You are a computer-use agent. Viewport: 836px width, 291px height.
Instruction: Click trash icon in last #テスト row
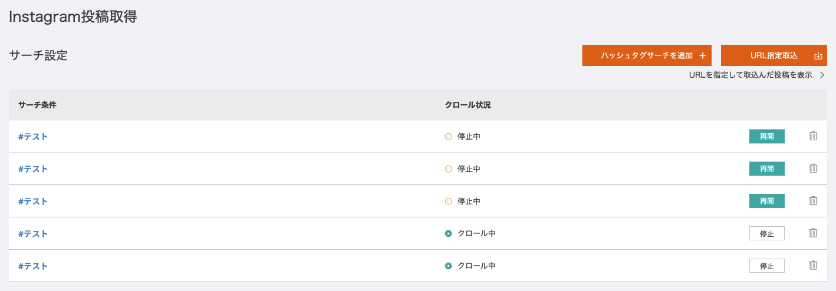tap(813, 266)
